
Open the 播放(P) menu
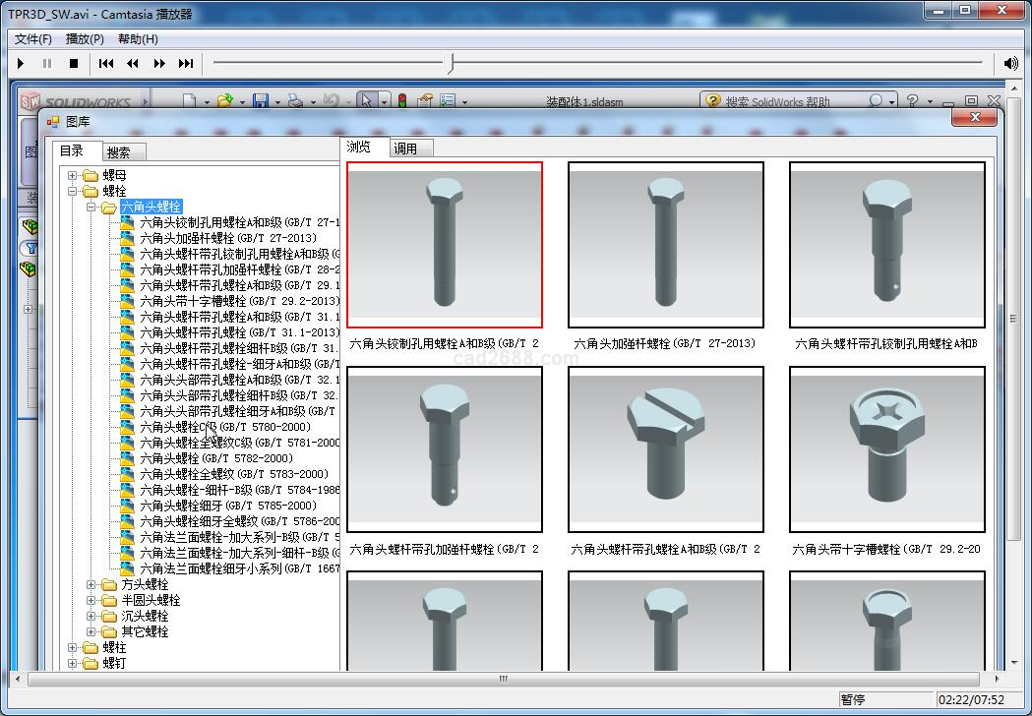tap(85, 39)
